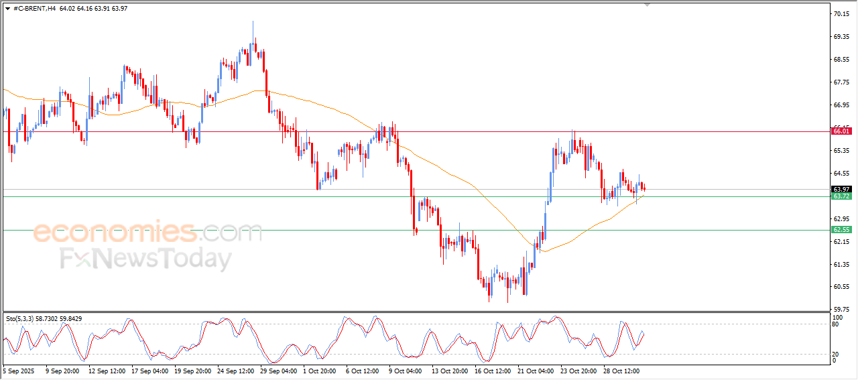Click the economies.com watermark logo
The width and height of the screenshot is (858, 380).
pyautogui.click(x=147, y=233)
